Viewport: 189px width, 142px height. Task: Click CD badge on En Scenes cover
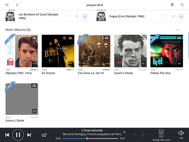coord(71,63)
